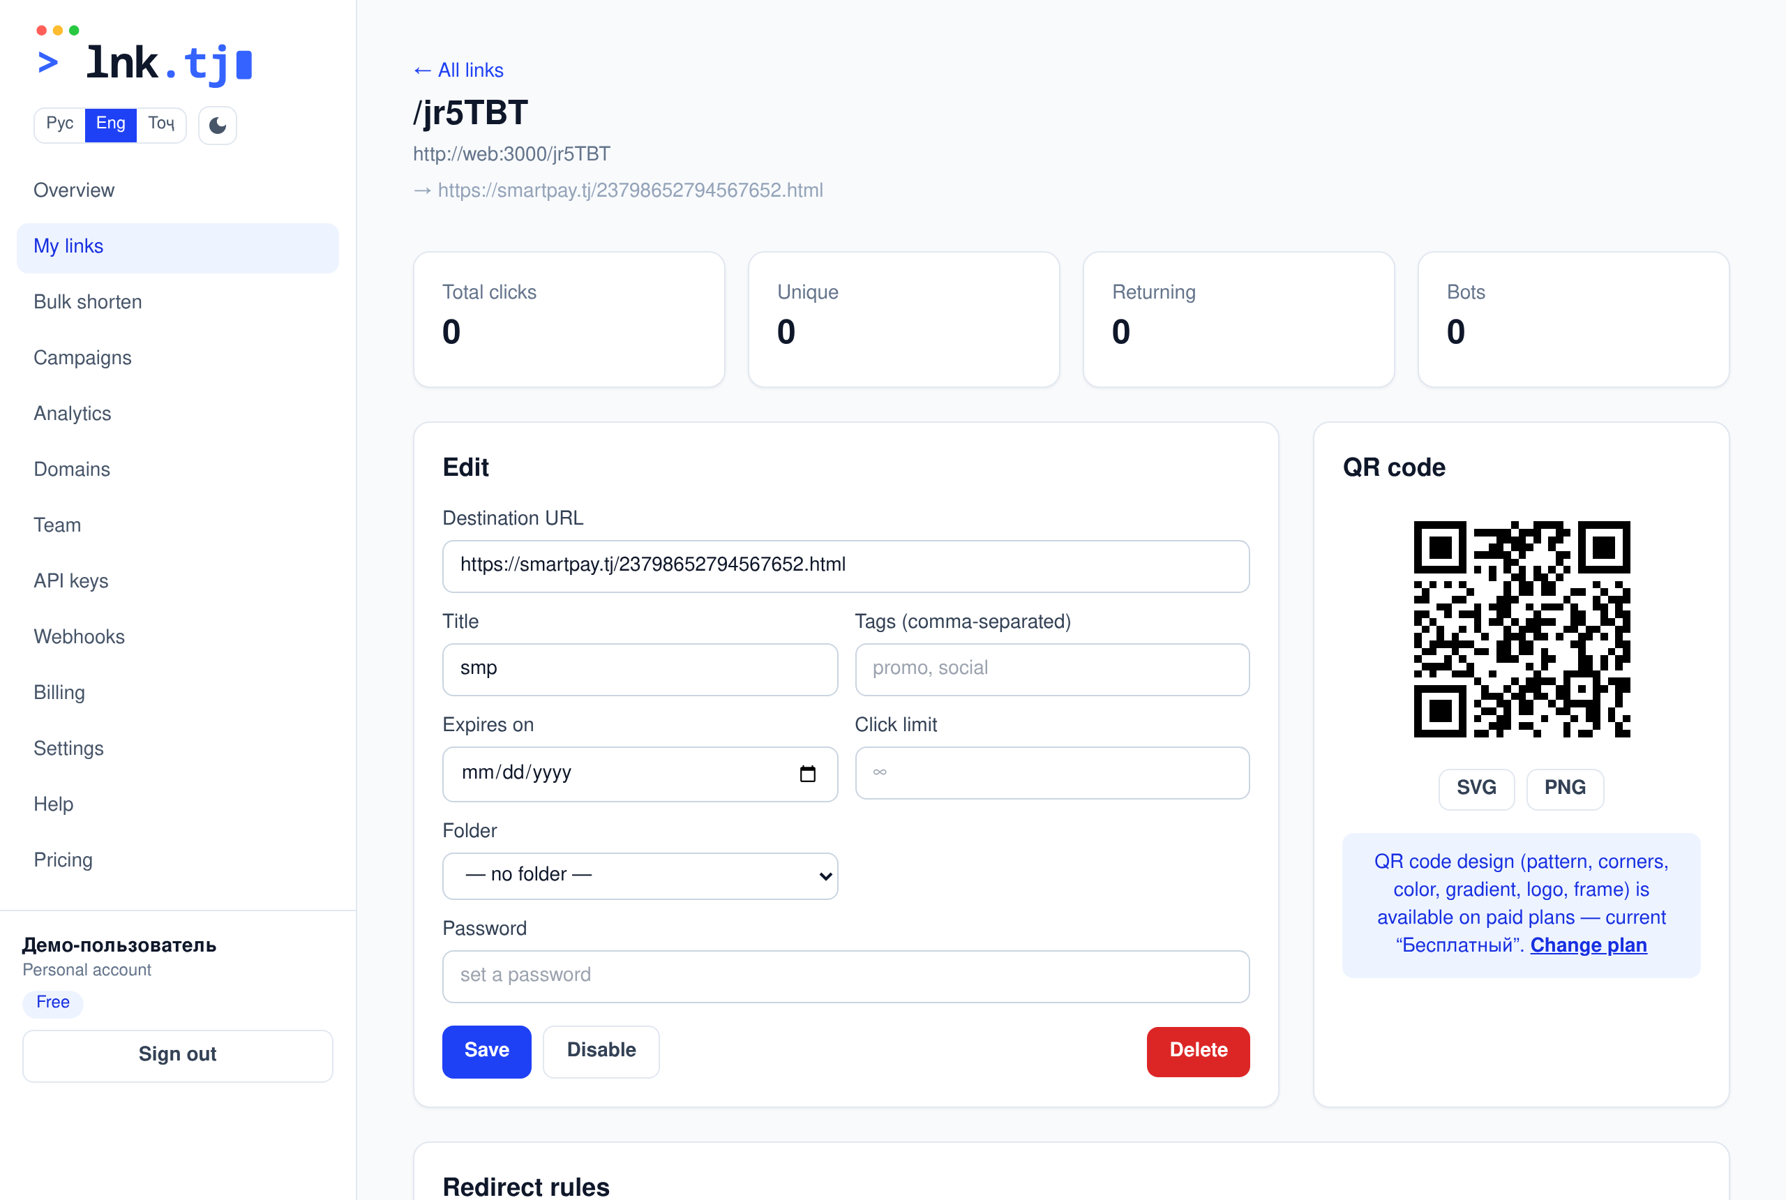
Task: Click the Click limit field
Action: 1052,773
